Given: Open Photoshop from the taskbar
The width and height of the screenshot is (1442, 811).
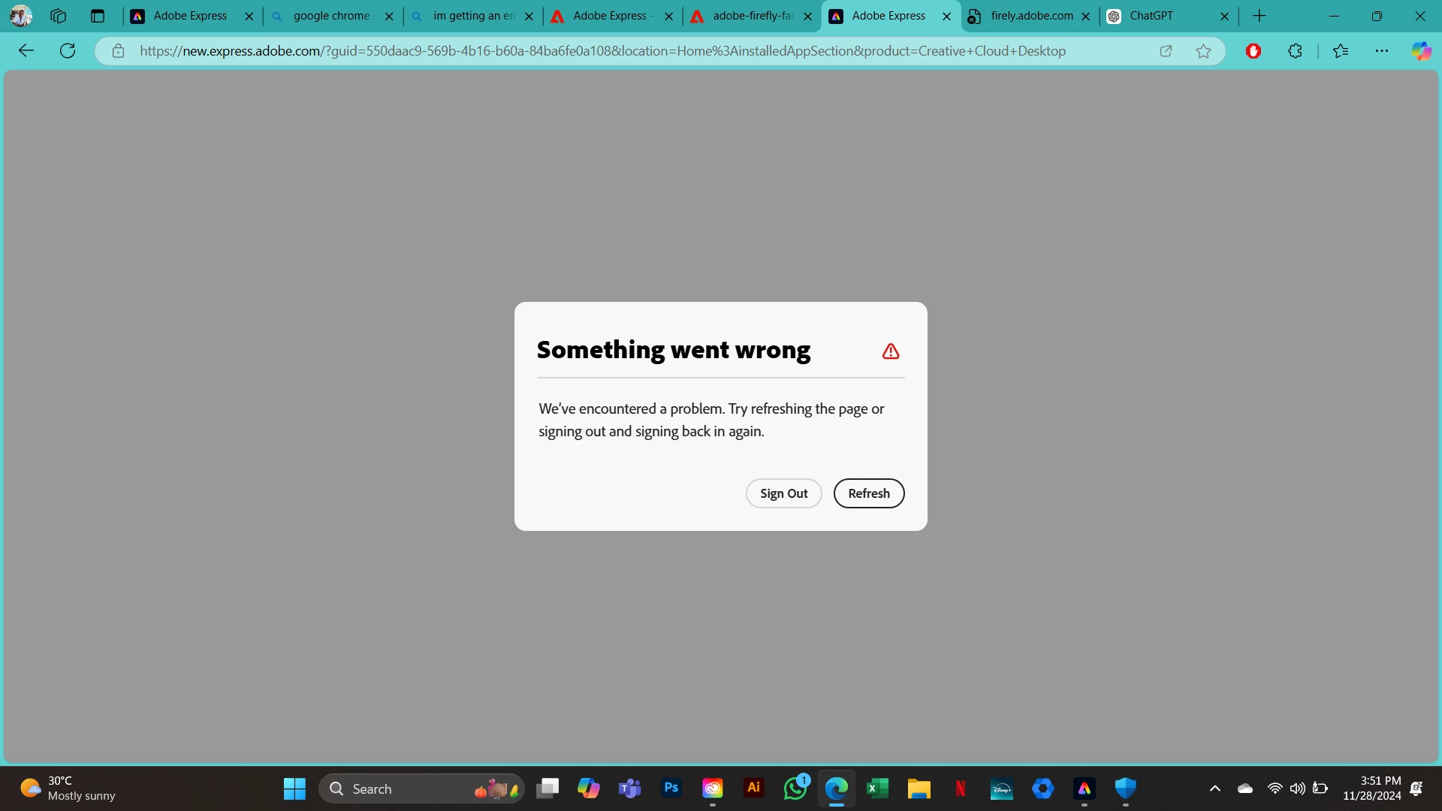Looking at the screenshot, I should point(671,788).
